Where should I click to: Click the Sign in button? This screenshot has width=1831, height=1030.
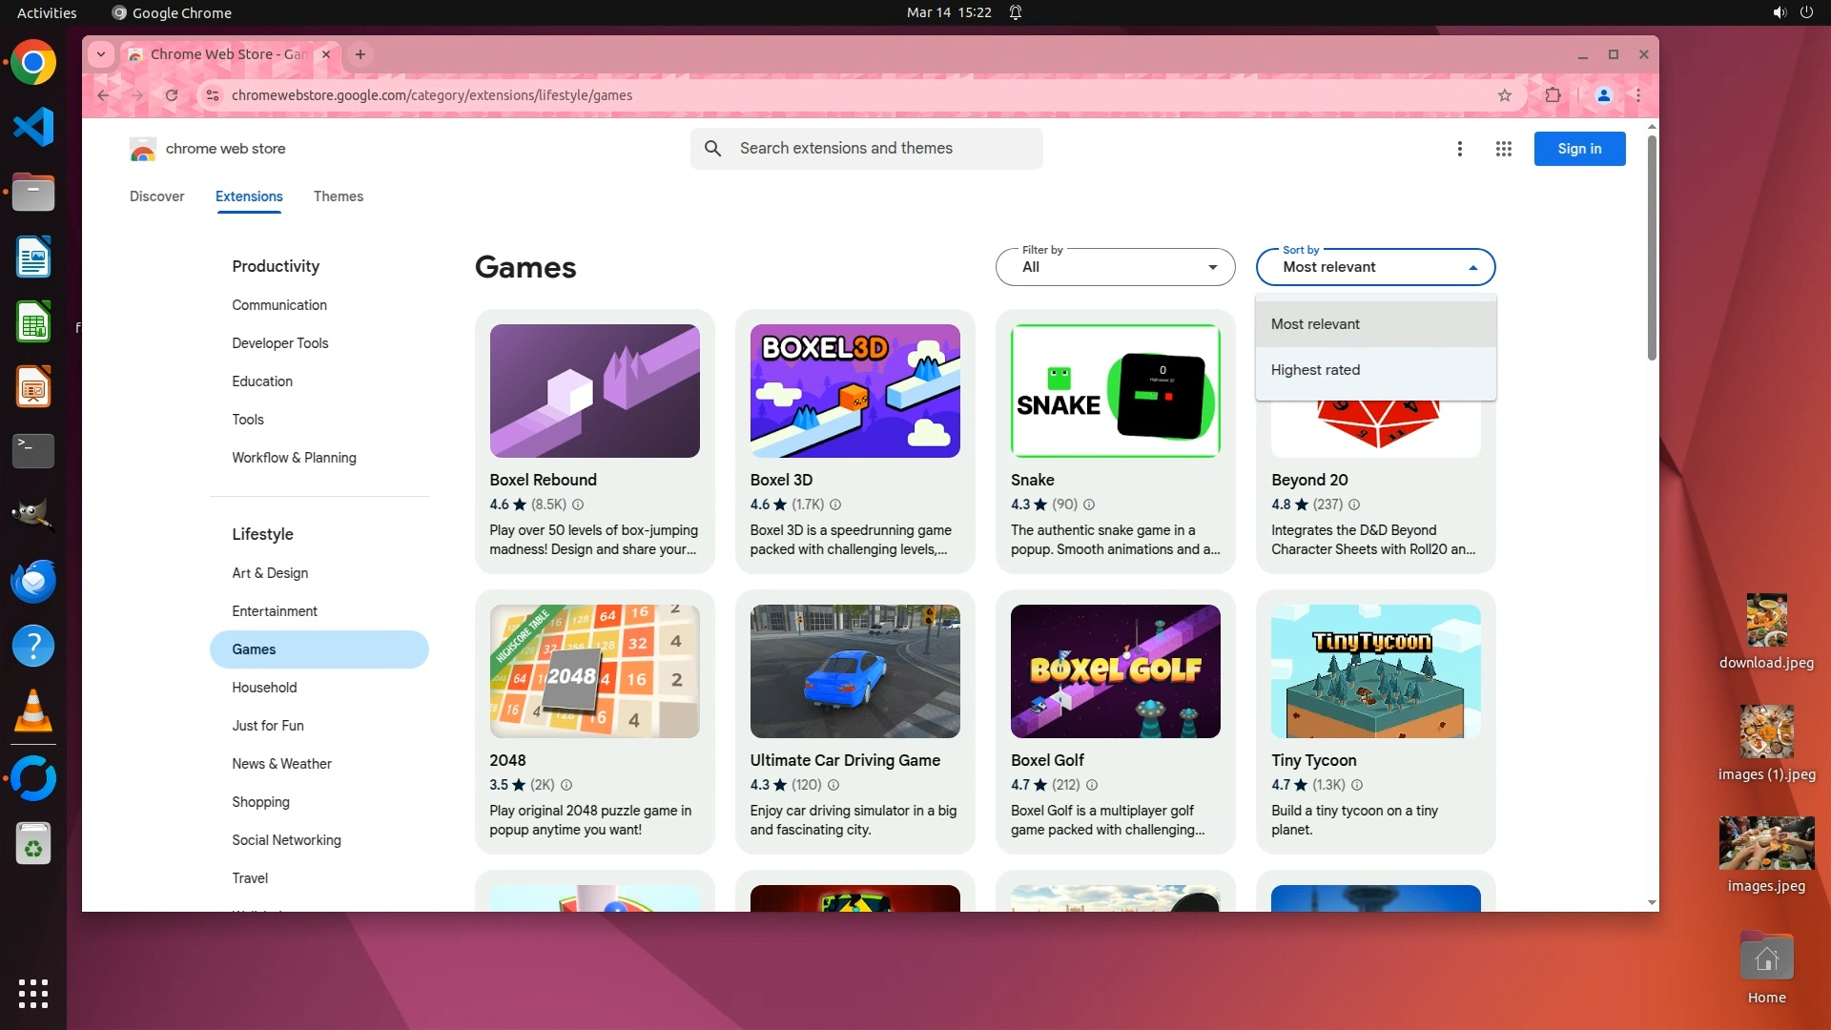(1578, 149)
